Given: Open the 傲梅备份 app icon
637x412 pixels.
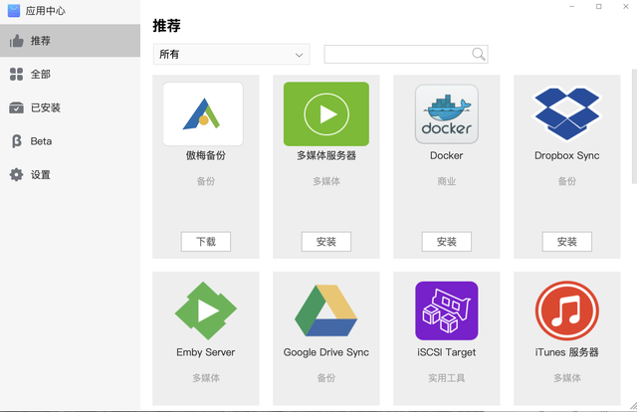Looking at the screenshot, I should coord(203,113).
